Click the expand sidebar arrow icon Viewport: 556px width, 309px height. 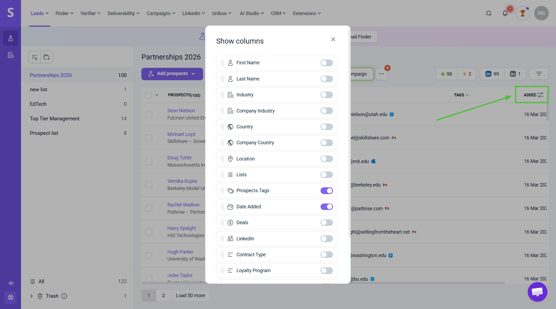11,283
